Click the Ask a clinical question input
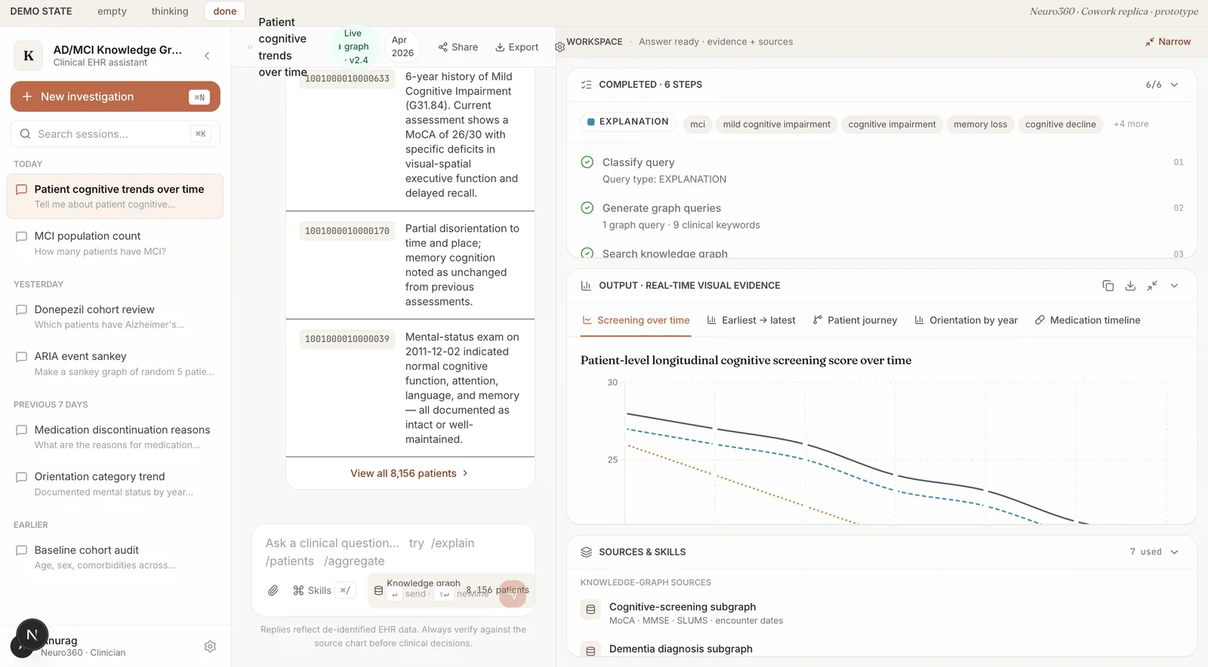The height and width of the screenshot is (667, 1208). [393, 552]
